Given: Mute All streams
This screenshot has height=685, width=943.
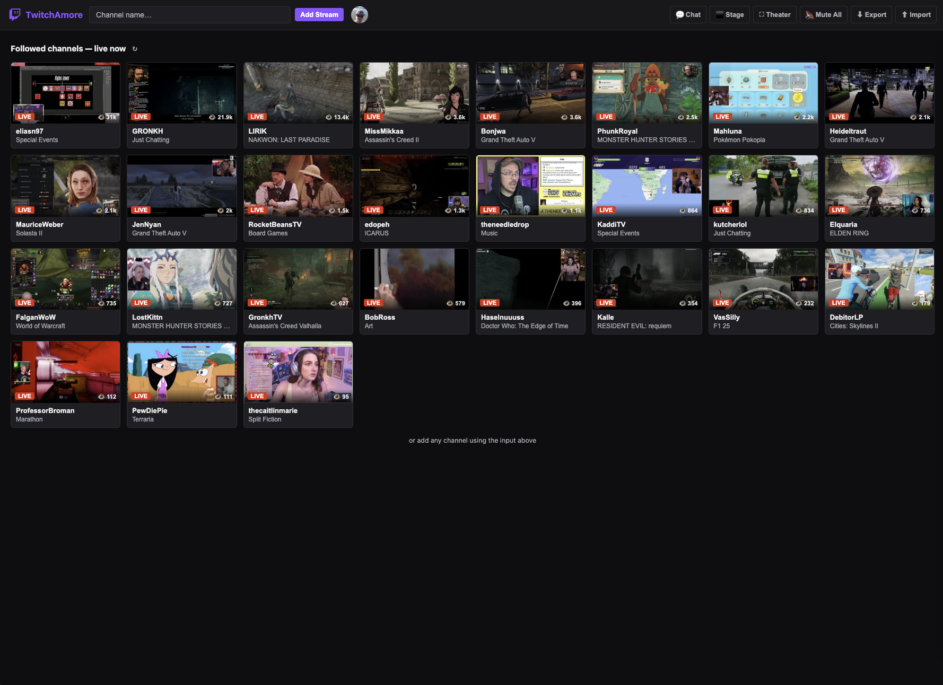Looking at the screenshot, I should point(808,14).
